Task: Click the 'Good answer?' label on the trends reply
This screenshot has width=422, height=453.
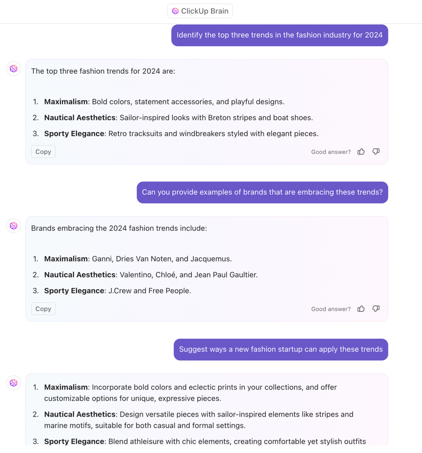Action: click(x=331, y=152)
